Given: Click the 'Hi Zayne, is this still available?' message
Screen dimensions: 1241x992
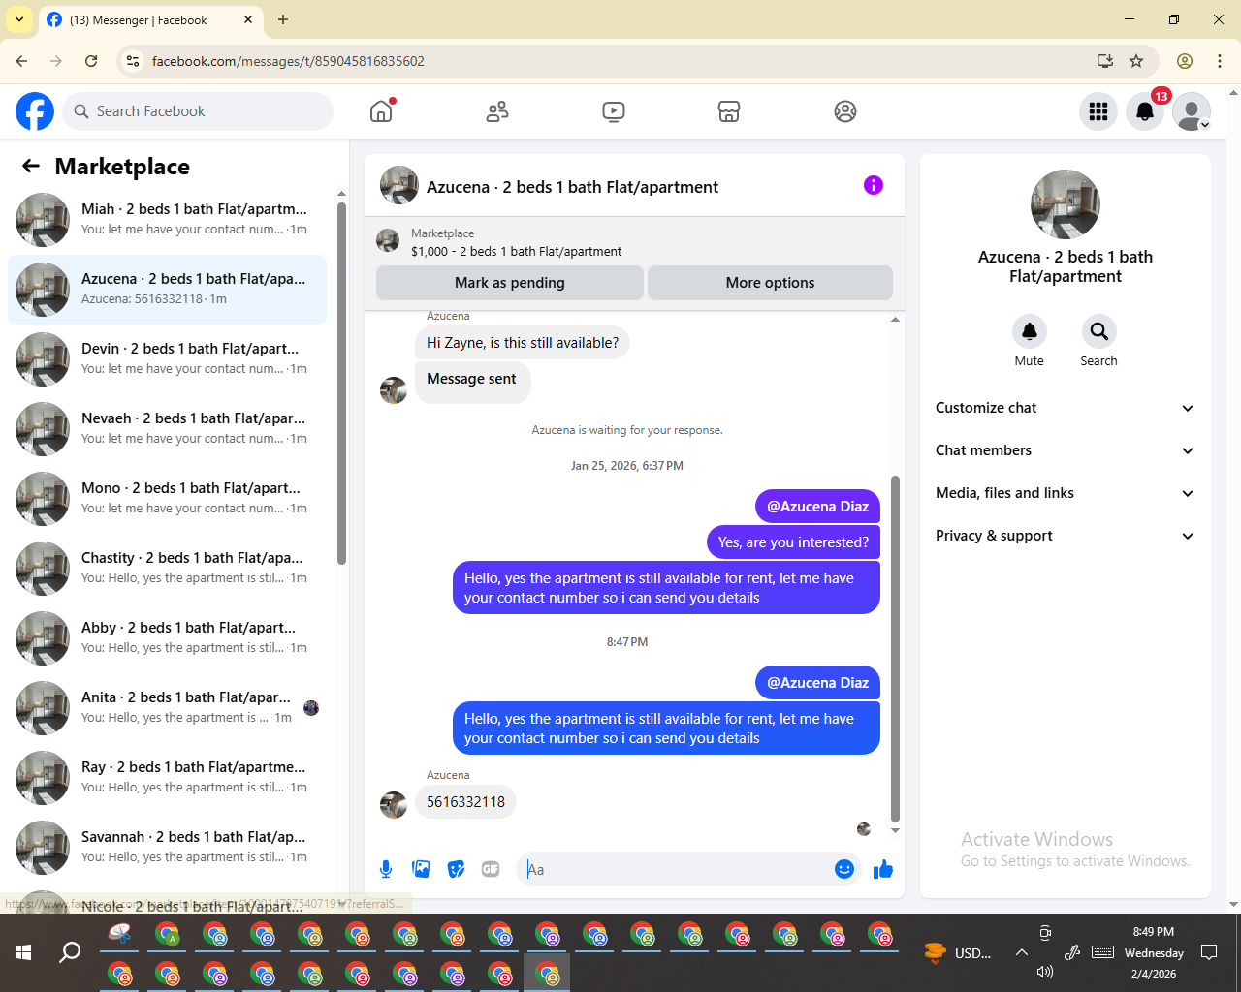Looking at the screenshot, I should (523, 343).
